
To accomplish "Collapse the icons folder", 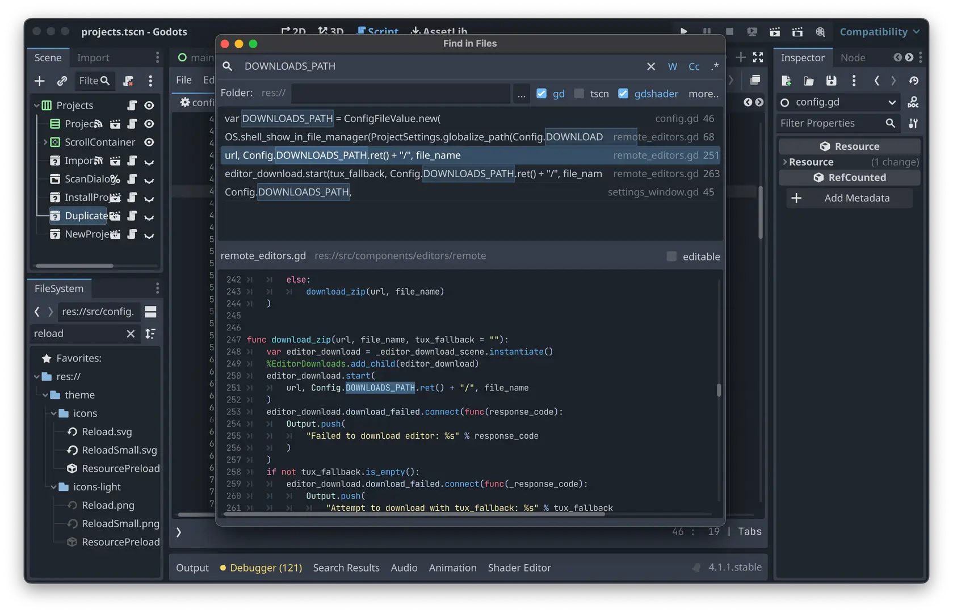I will (x=54, y=414).
